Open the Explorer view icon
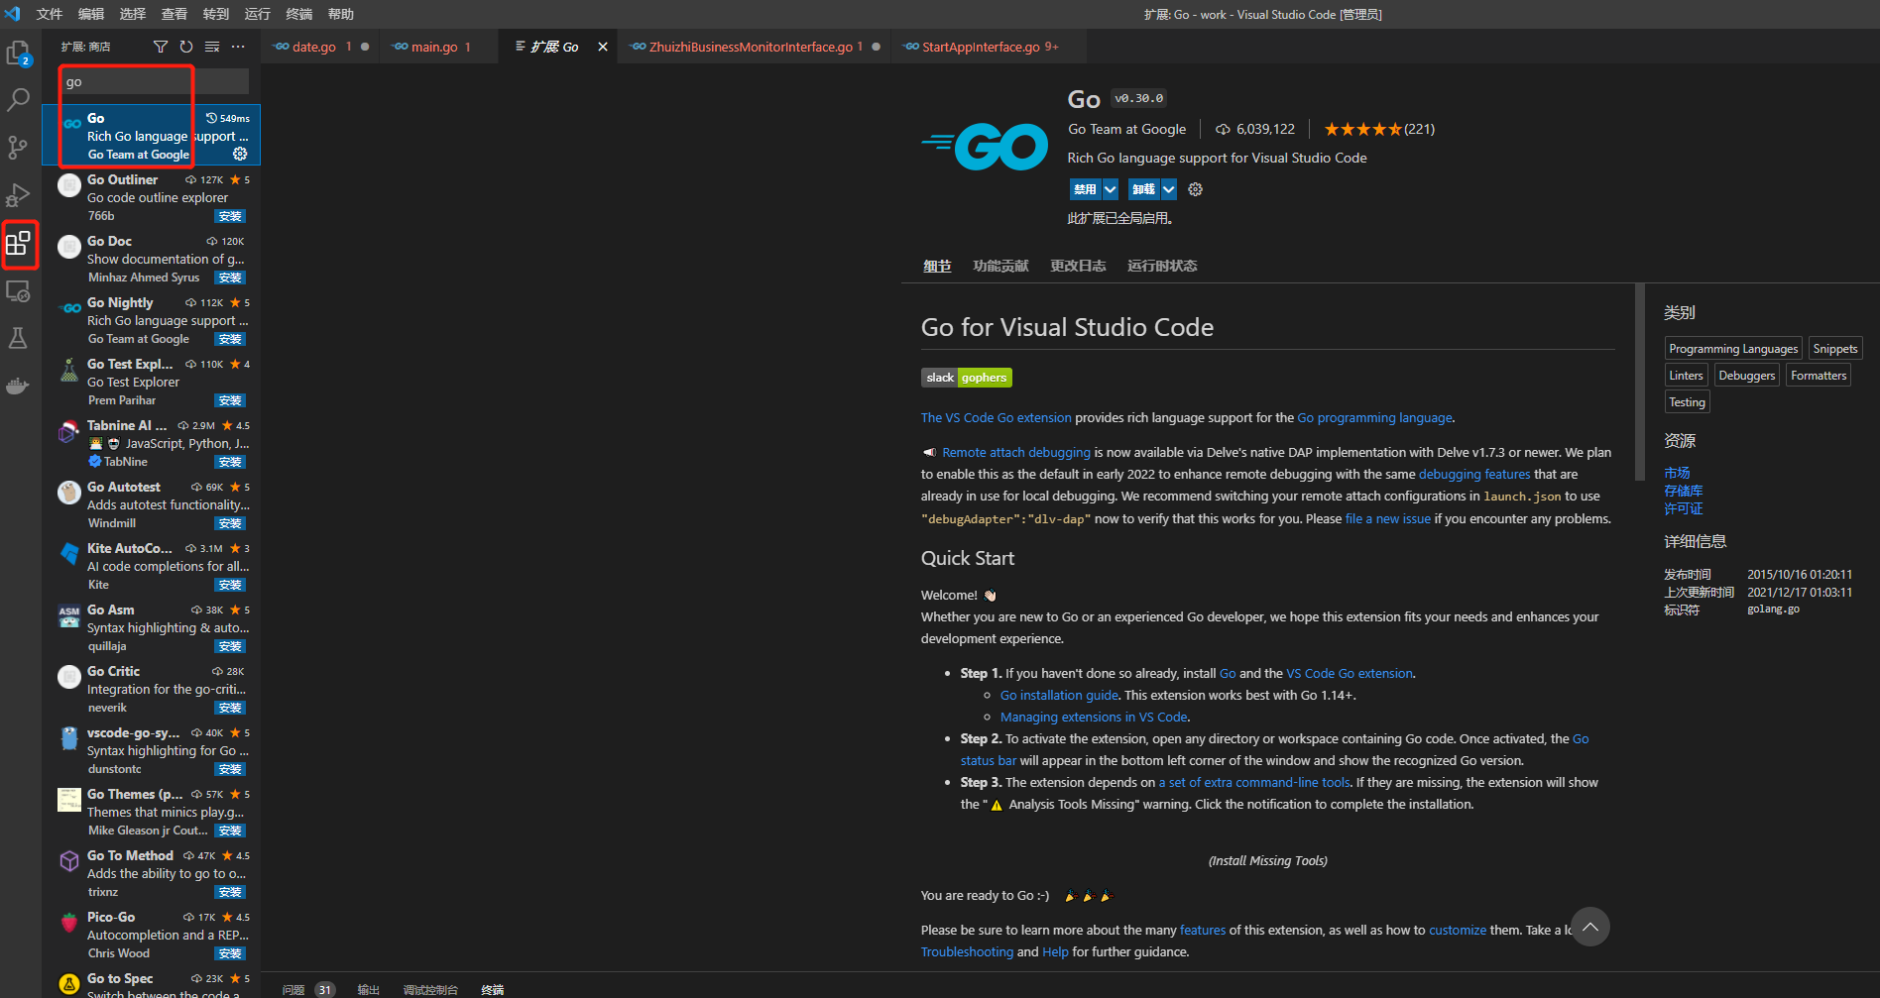Image resolution: width=1880 pixels, height=998 pixels. 19,54
